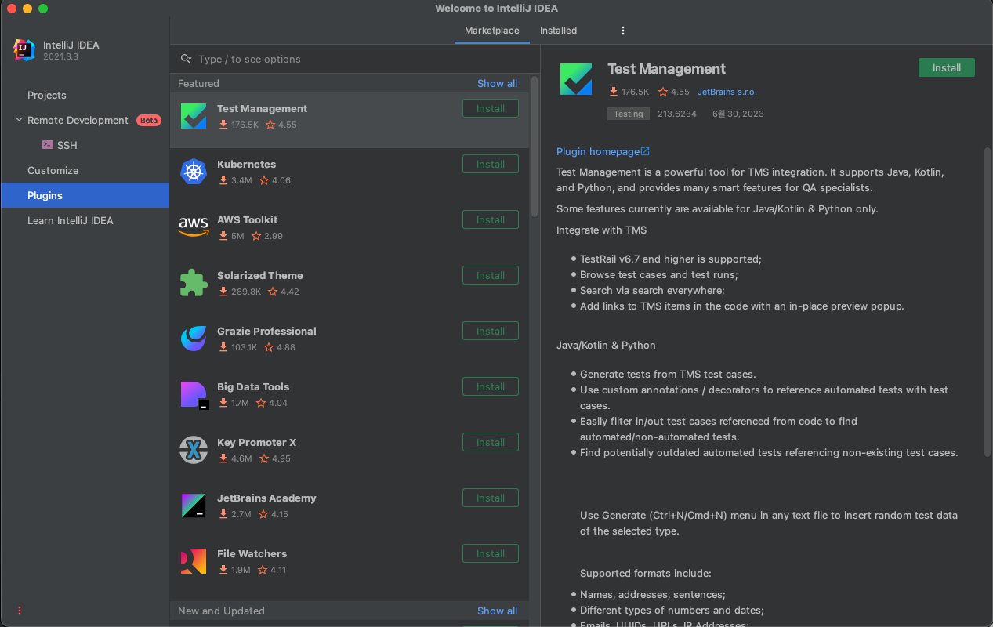Select the Key Promoter X plugin name

(256, 442)
